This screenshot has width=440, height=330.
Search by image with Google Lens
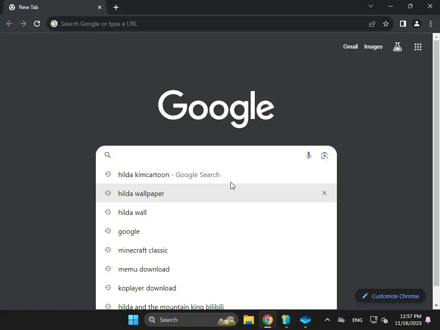[325, 155]
